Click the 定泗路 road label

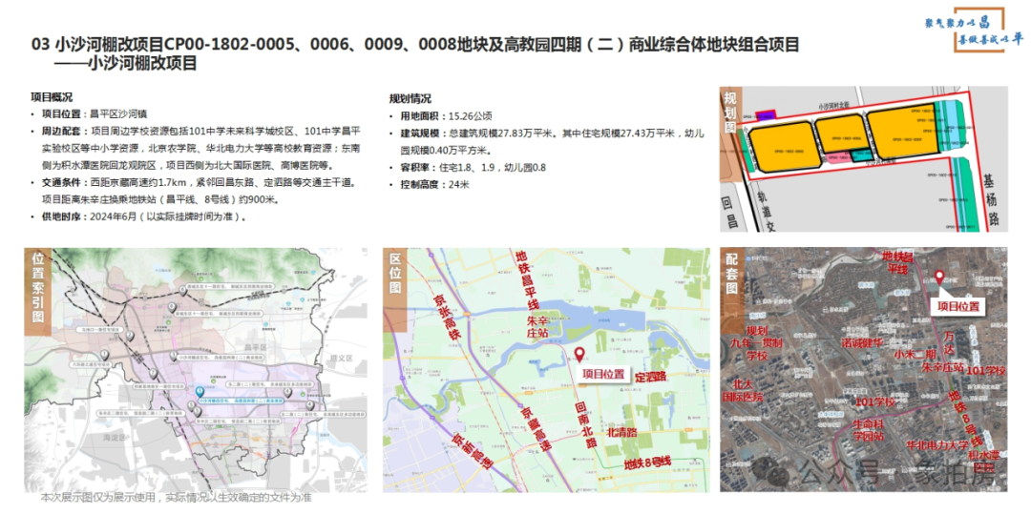click(x=652, y=378)
